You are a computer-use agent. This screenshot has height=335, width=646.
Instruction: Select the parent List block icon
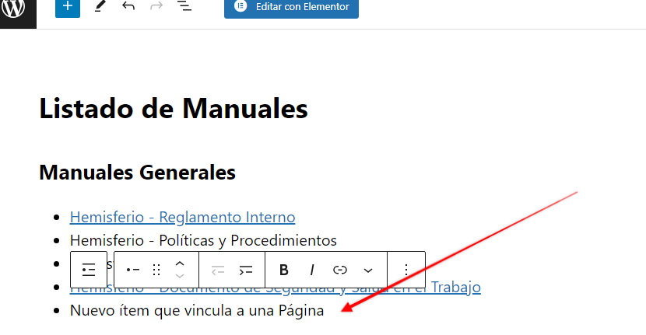click(x=89, y=270)
